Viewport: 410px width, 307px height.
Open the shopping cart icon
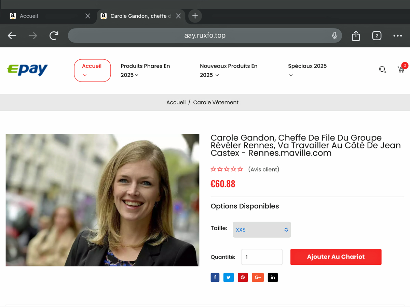tap(401, 70)
